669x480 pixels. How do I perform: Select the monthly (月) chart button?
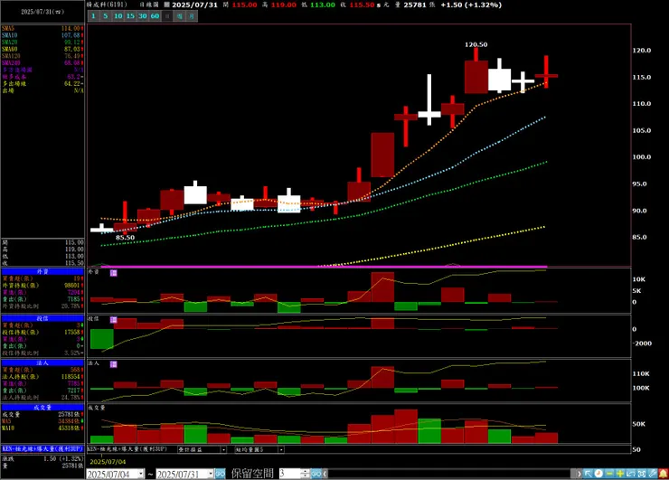click(x=192, y=16)
